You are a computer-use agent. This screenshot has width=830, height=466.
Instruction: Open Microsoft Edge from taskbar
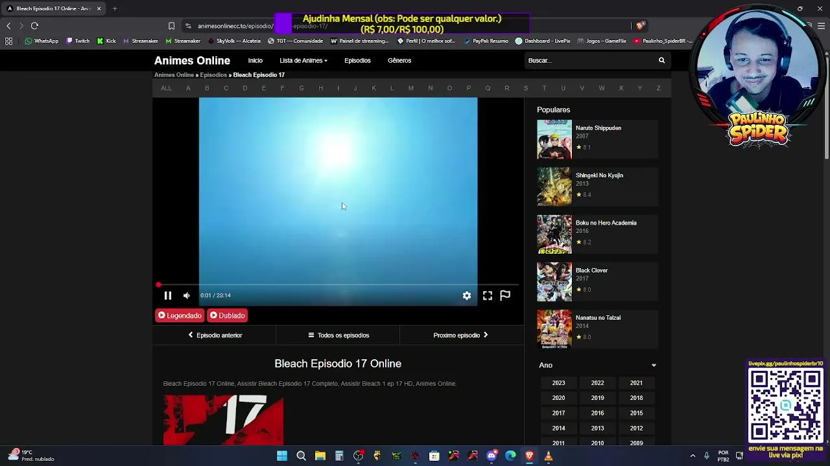click(510, 456)
